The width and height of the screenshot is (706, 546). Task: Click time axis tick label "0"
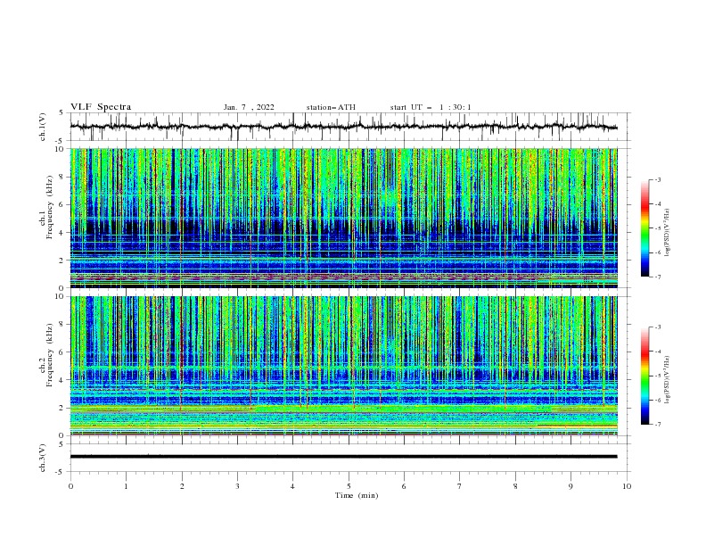coord(70,486)
